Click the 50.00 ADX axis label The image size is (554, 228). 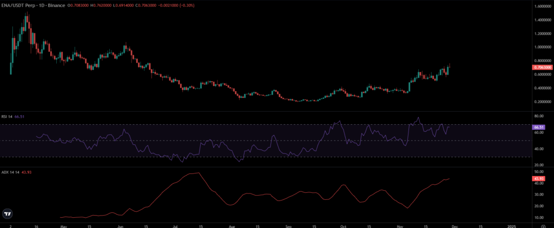coord(538,171)
